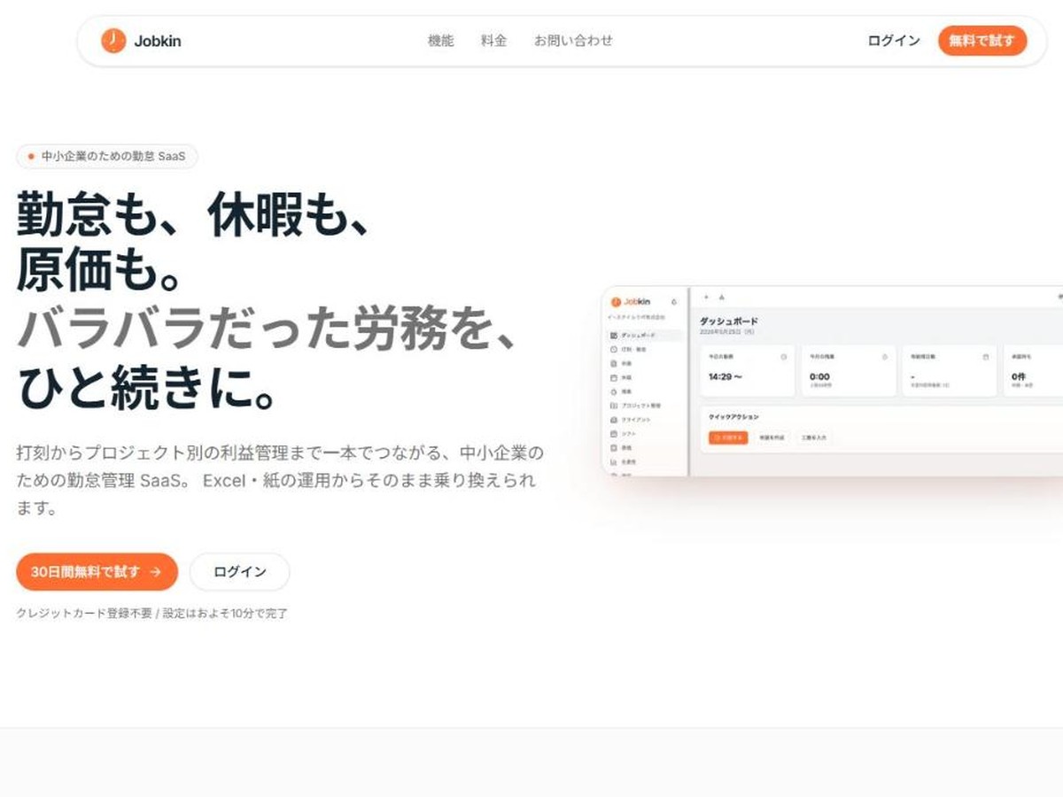
Task: Open the dashboard preview screenshot
Action: coord(833,381)
